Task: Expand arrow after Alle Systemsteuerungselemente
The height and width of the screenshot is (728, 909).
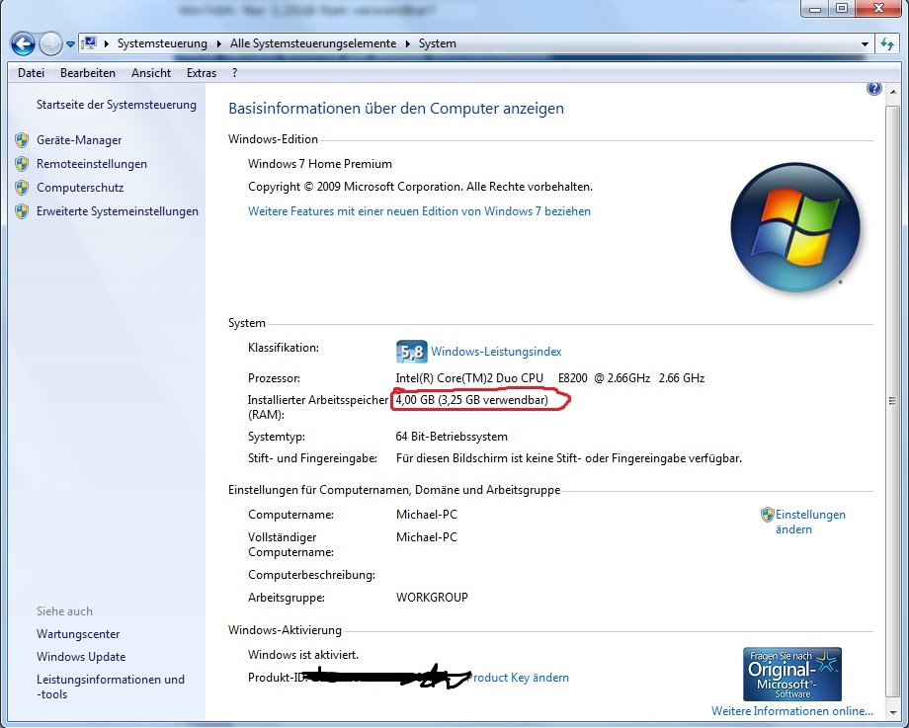Action: click(x=407, y=43)
